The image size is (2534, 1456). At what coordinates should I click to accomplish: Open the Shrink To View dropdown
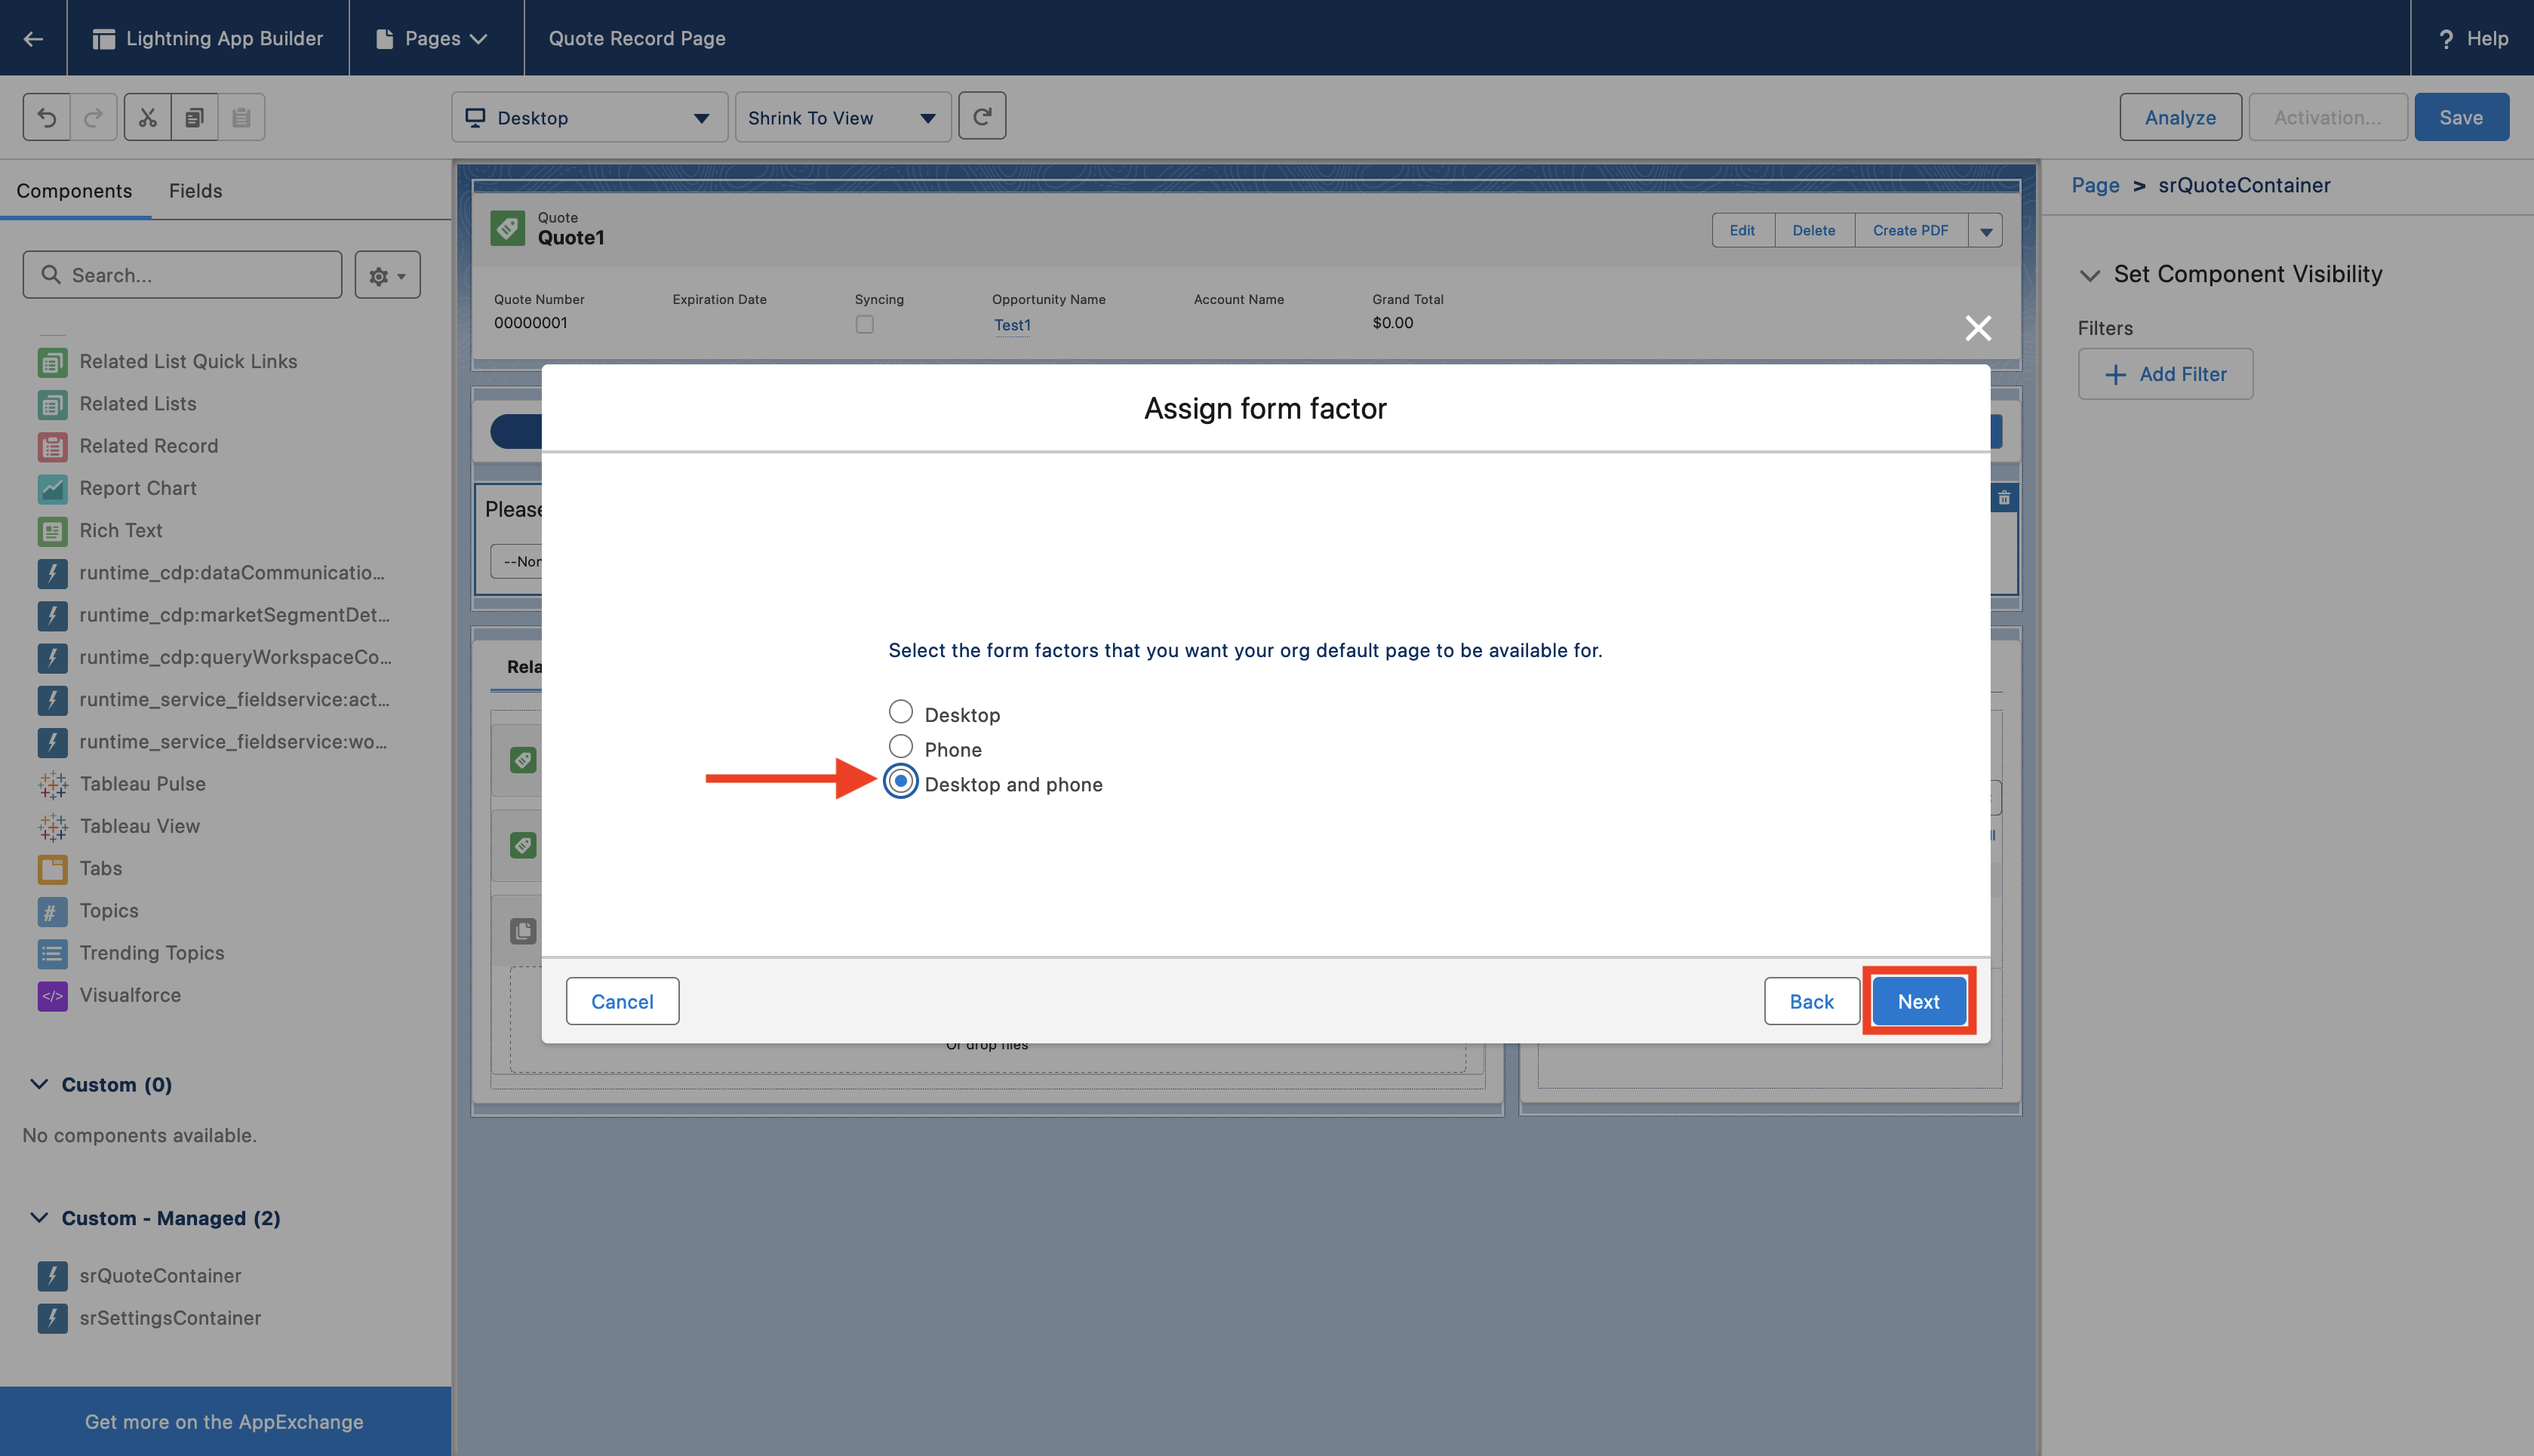842,118
